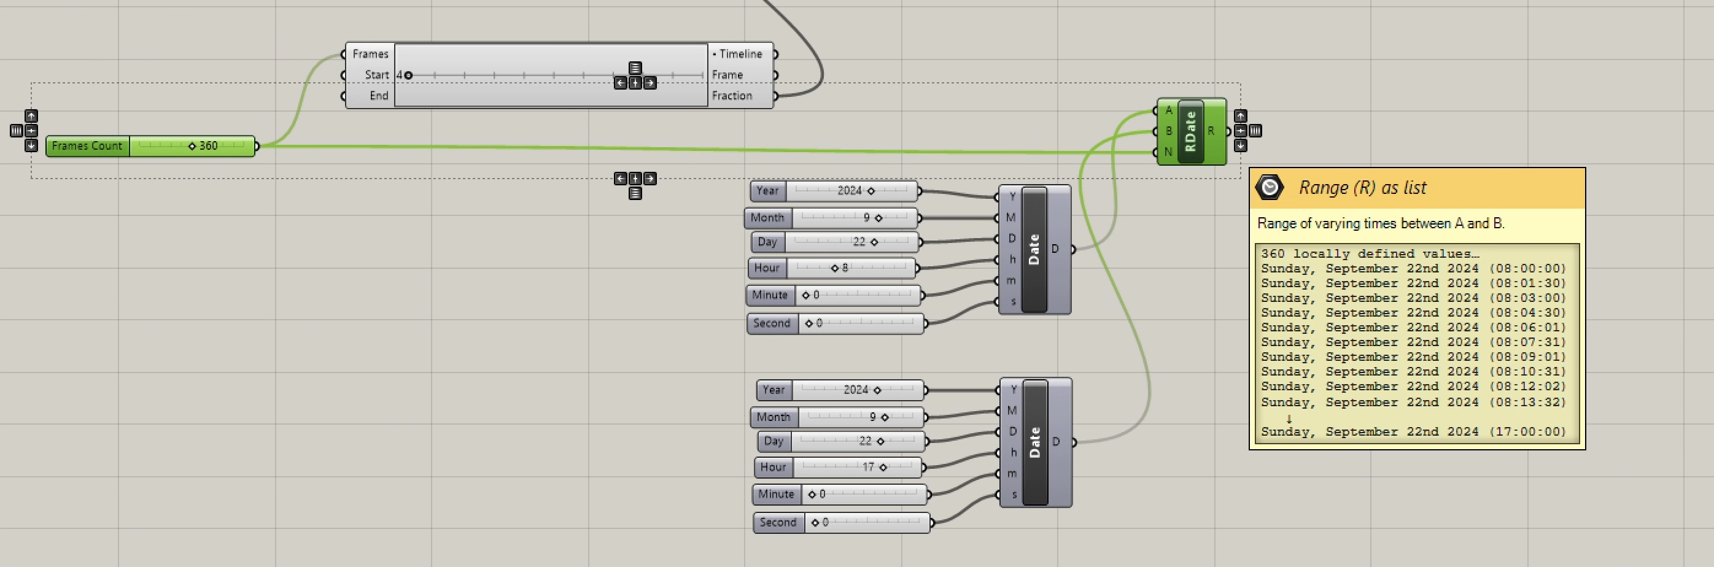The width and height of the screenshot is (1714, 567).
Task: Click the distribute icon left of Frames Count
Action: tap(17, 130)
